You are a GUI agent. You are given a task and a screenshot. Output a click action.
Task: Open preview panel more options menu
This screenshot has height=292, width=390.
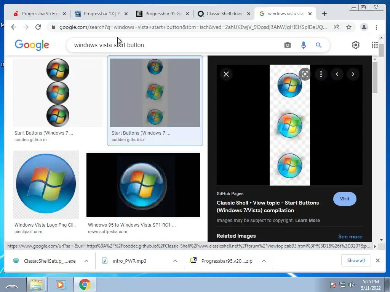[x=321, y=74]
